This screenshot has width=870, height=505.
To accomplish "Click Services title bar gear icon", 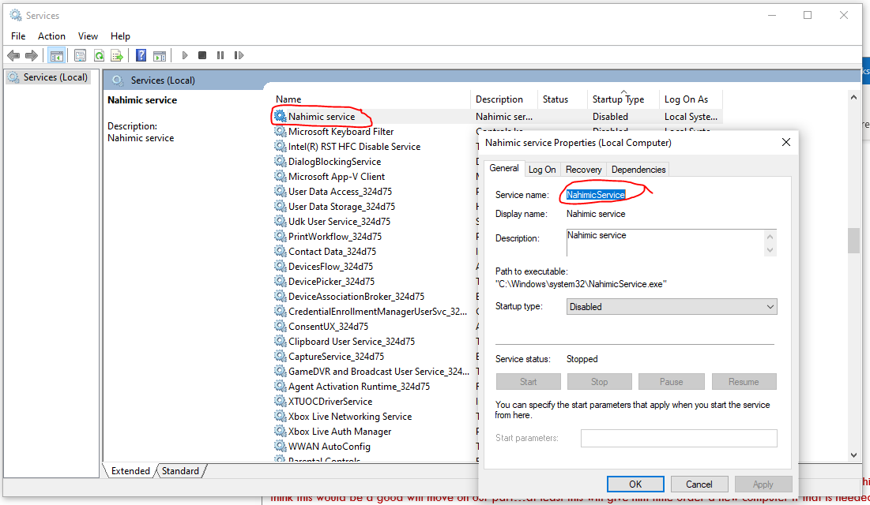I will coord(16,16).
